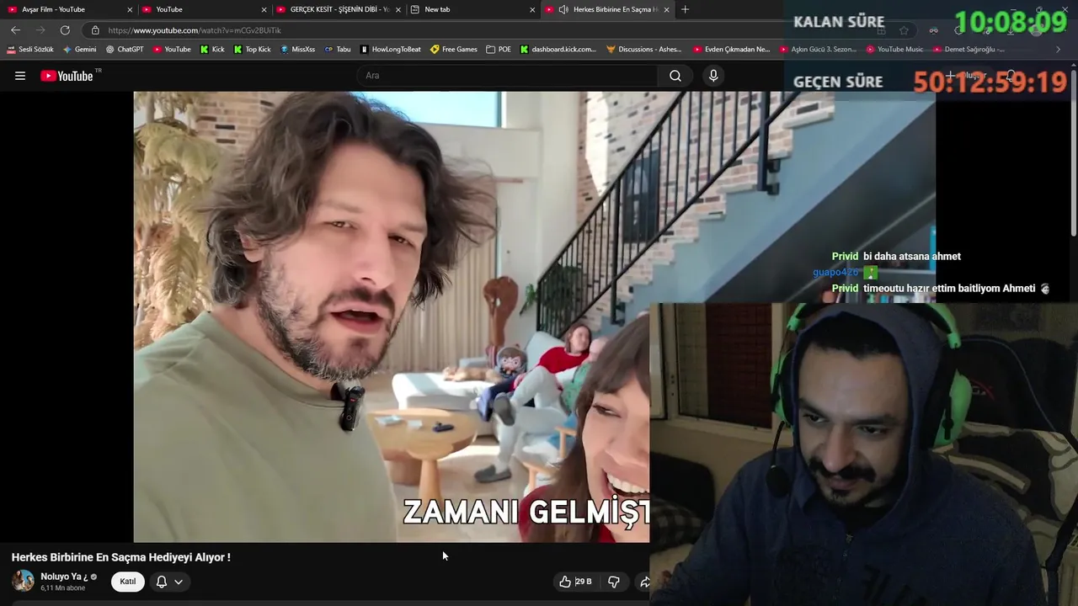
Task: Click the site info lock icon
Action: tap(95, 30)
